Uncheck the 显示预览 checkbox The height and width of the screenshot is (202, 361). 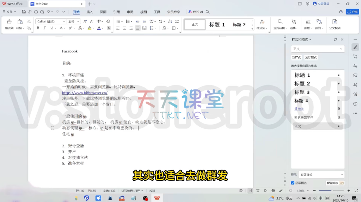(293, 183)
